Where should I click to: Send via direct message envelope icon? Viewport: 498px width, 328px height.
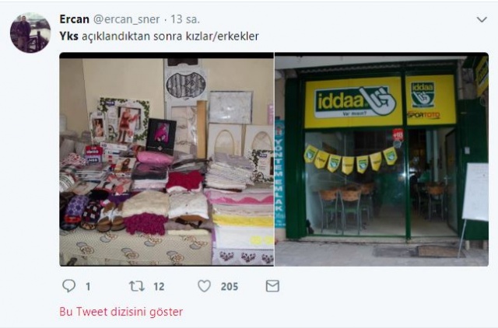point(272,286)
